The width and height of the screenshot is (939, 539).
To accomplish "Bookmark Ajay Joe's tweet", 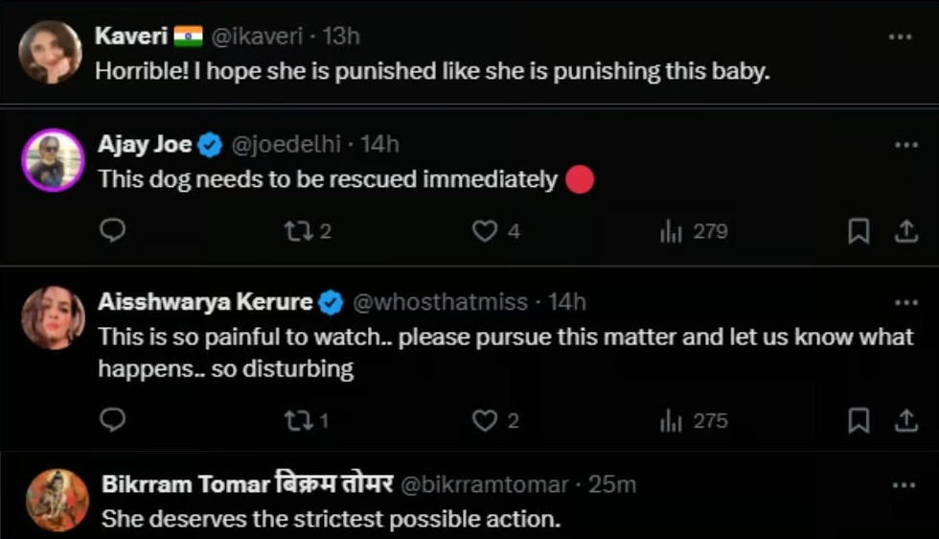I will 859,231.
